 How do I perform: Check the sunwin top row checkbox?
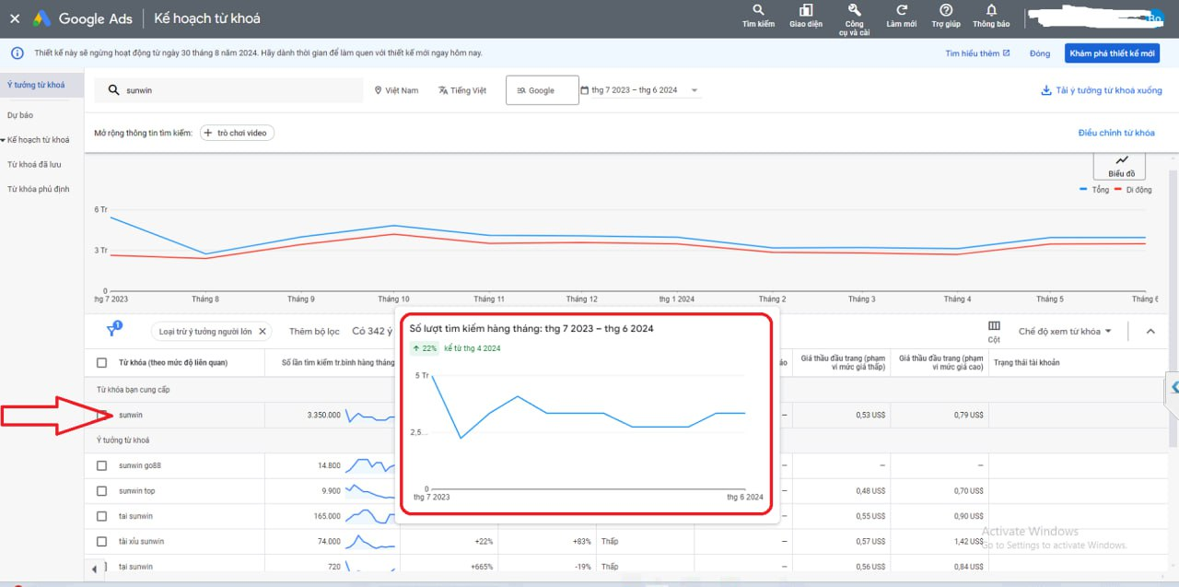[x=101, y=491]
